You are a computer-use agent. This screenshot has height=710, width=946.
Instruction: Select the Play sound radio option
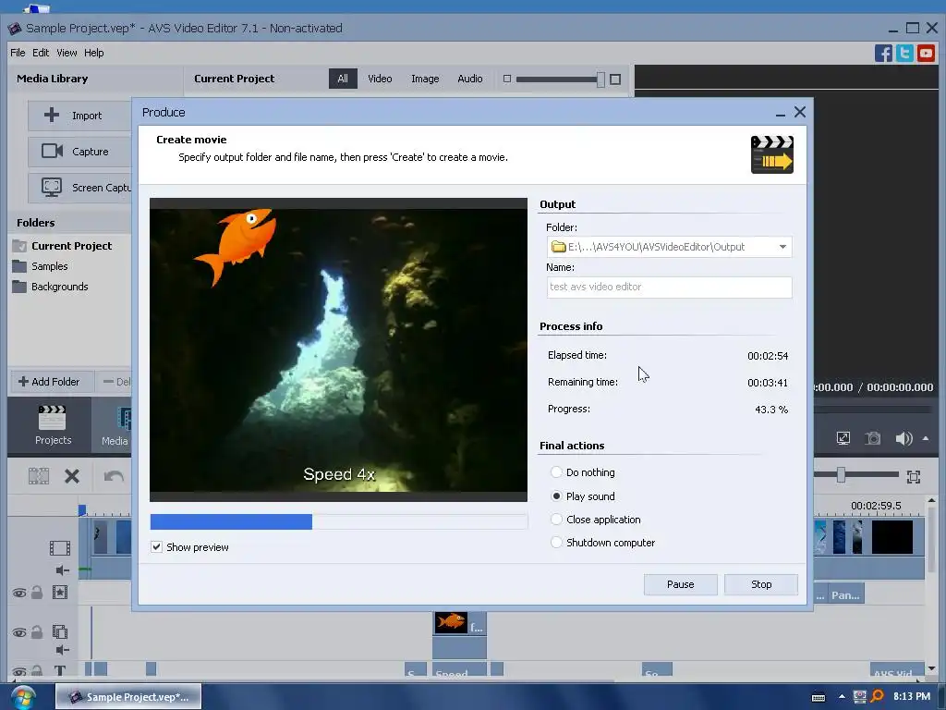click(556, 496)
